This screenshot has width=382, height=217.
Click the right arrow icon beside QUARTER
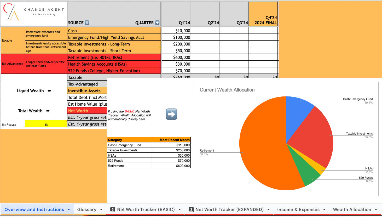(157, 23)
